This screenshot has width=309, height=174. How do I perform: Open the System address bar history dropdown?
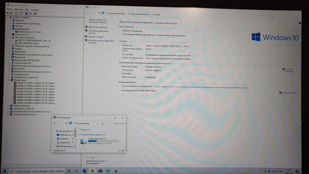[x=268, y=18]
